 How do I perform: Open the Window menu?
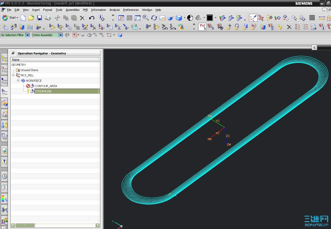tap(147, 10)
